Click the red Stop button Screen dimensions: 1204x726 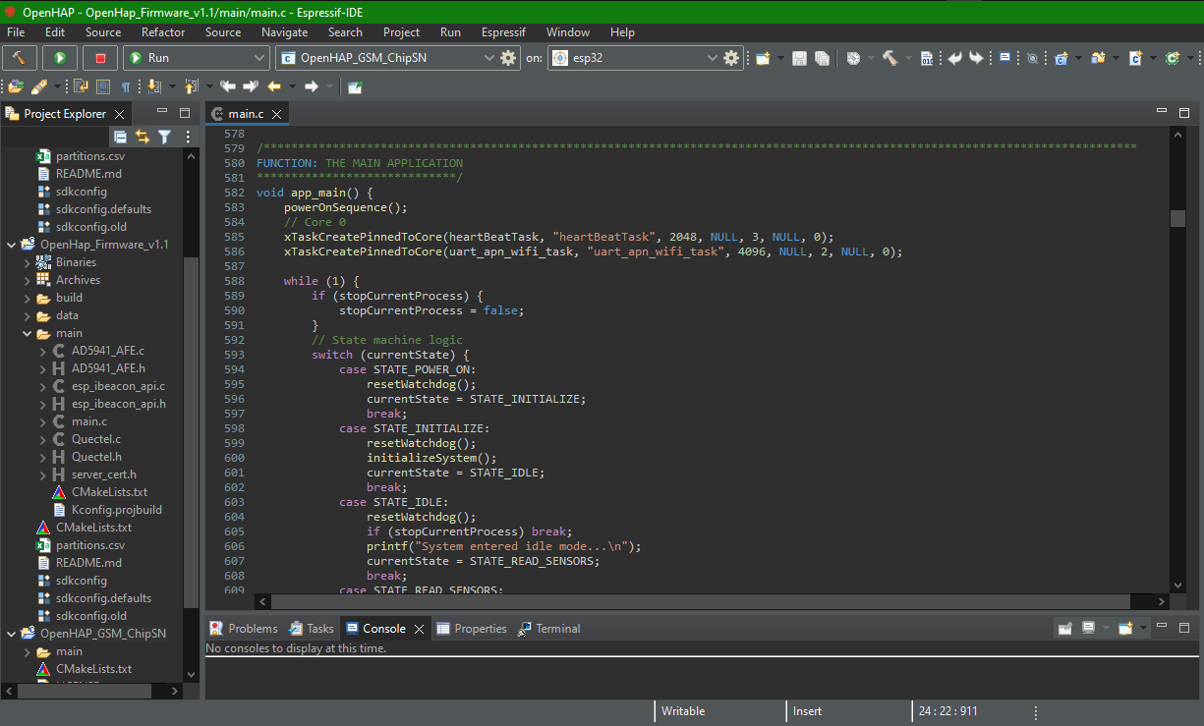(100, 58)
